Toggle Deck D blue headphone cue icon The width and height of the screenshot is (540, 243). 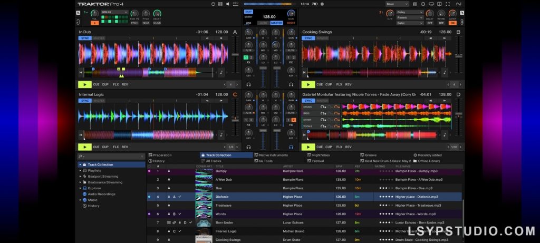click(x=291, y=147)
